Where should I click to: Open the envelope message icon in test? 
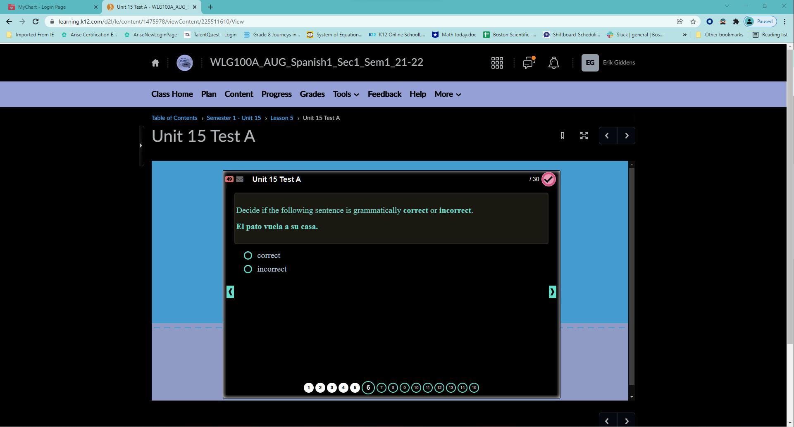(x=240, y=179)
